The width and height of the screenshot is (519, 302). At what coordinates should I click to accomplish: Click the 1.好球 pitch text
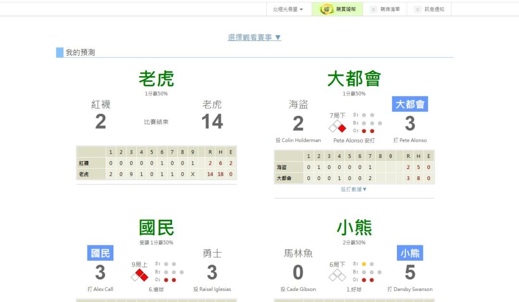[354, 290]
